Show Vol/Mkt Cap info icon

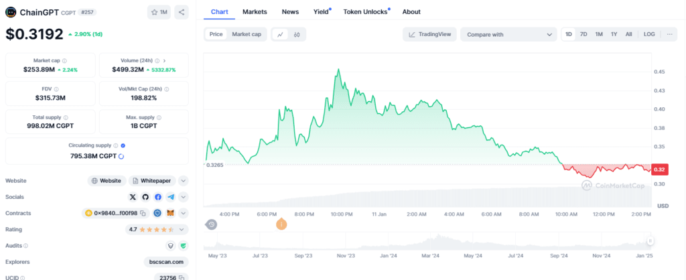click(166, 89)
